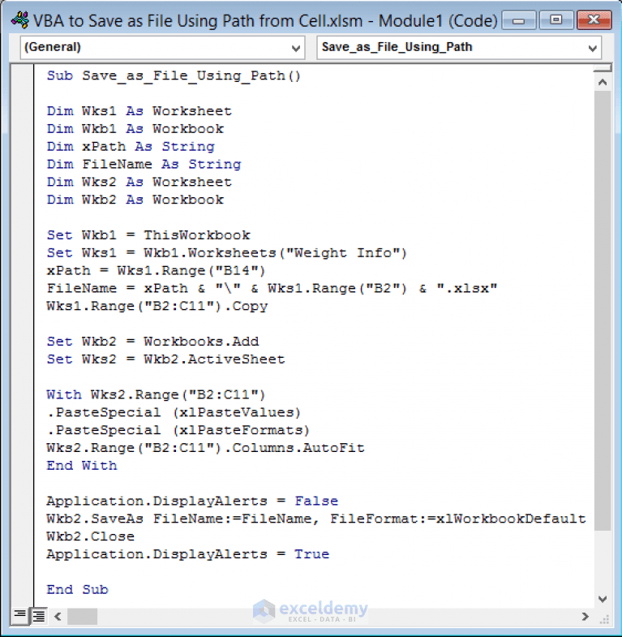This screenshot has width=622, height=637.
Task: Click line 'Dim FileName As String'
Action: (x=144, y=165)
